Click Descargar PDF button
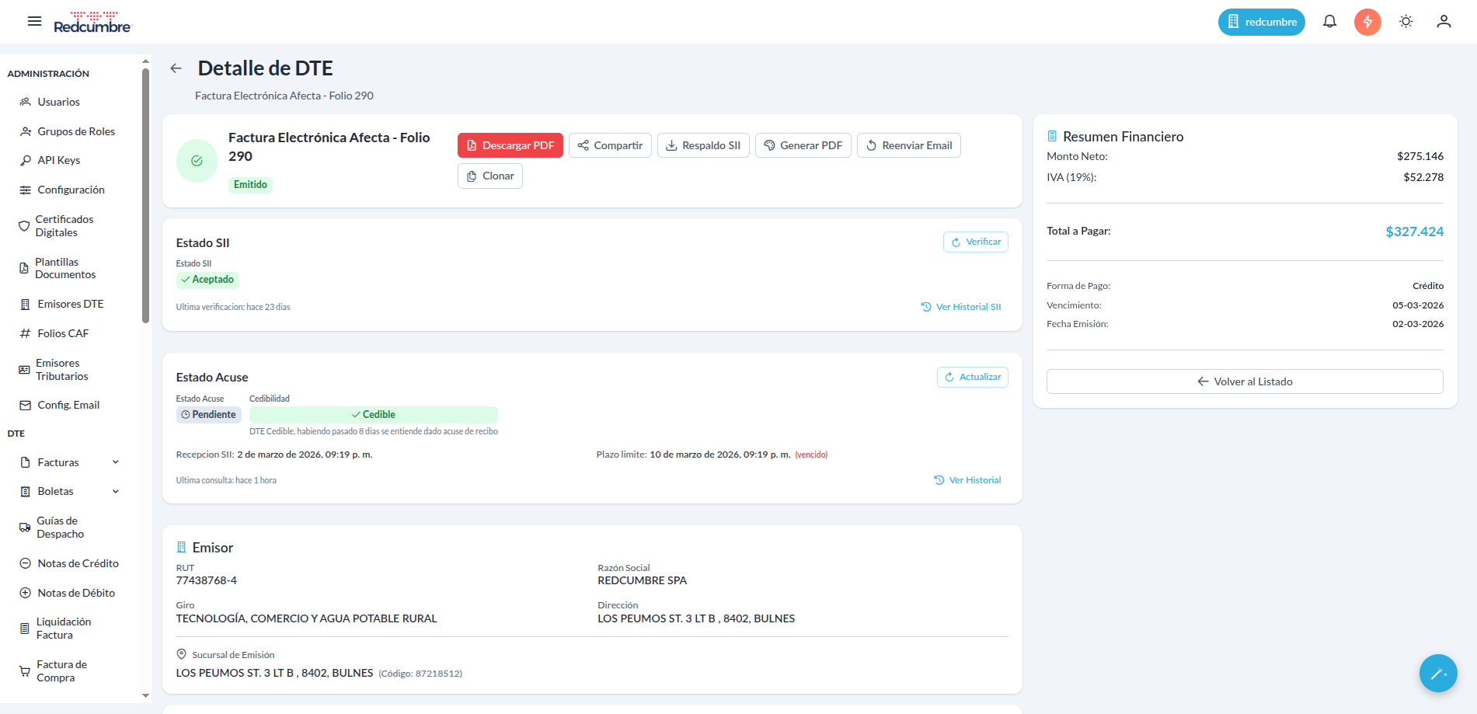The image size is (1477, 714). (x=510, y=145)
